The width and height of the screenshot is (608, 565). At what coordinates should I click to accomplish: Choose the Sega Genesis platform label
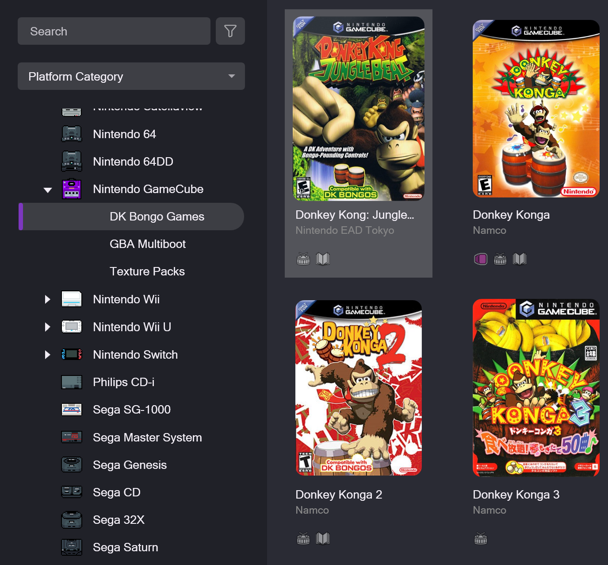(x=130, y=464)
